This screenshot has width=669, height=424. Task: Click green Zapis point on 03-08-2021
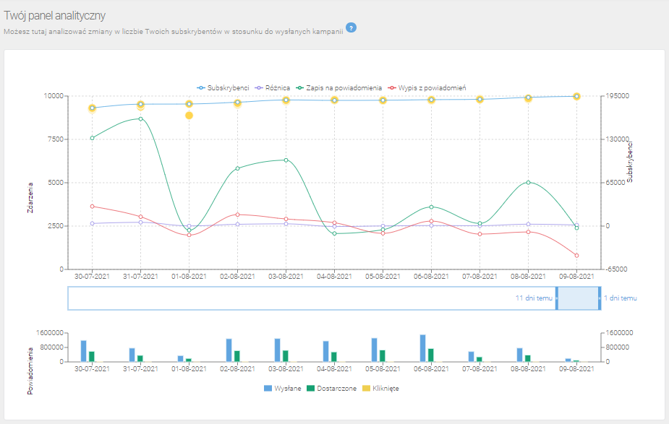click(286, 160)
